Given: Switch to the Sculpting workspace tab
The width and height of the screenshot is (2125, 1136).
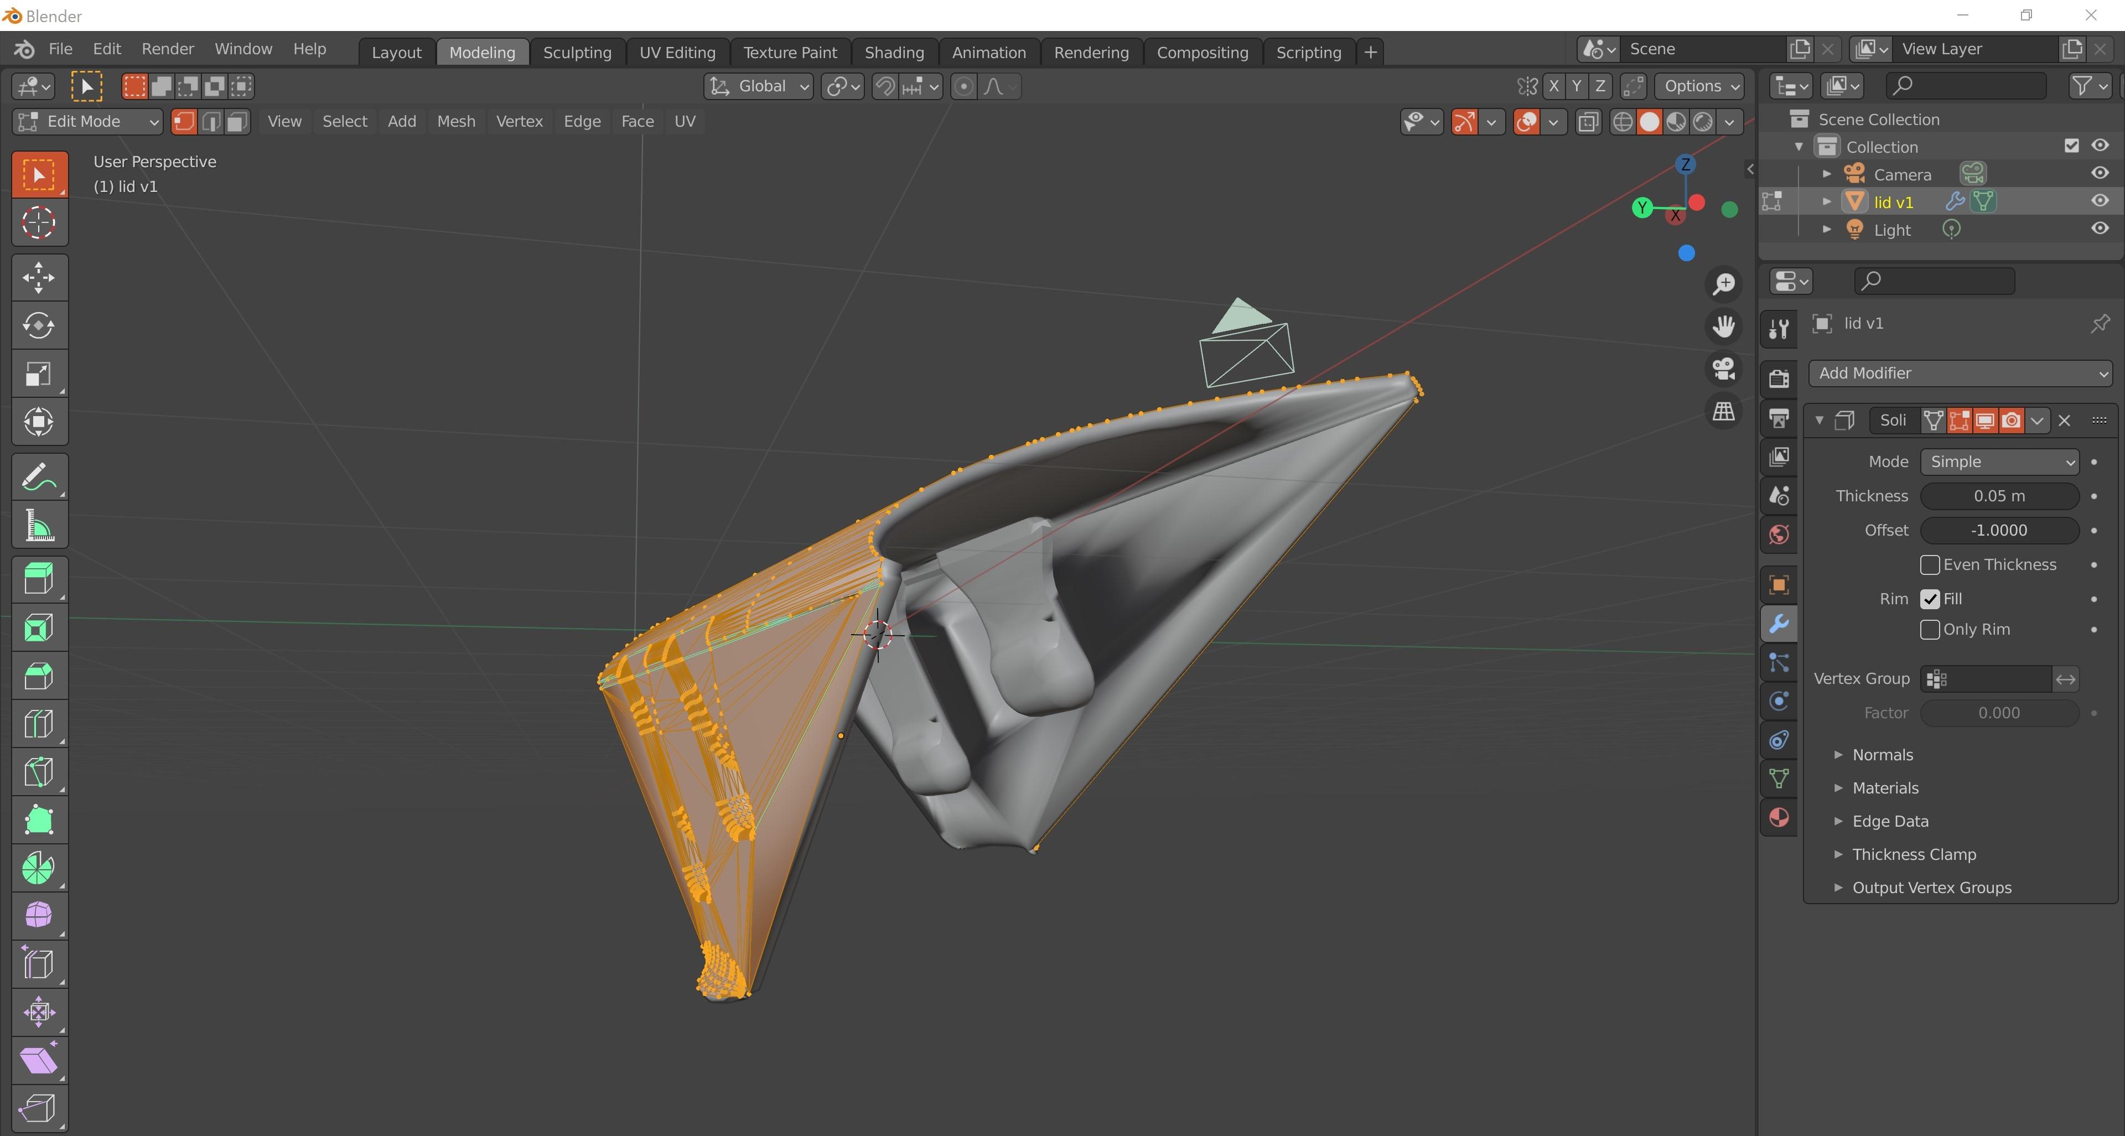Looking at the screenshot, I should coord(577,52).
